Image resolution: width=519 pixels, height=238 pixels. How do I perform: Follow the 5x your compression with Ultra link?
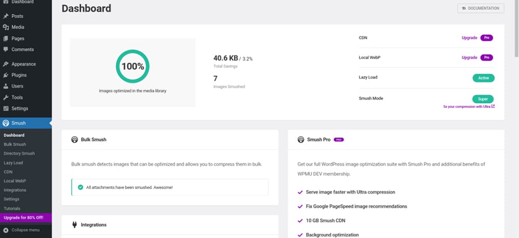469,107
